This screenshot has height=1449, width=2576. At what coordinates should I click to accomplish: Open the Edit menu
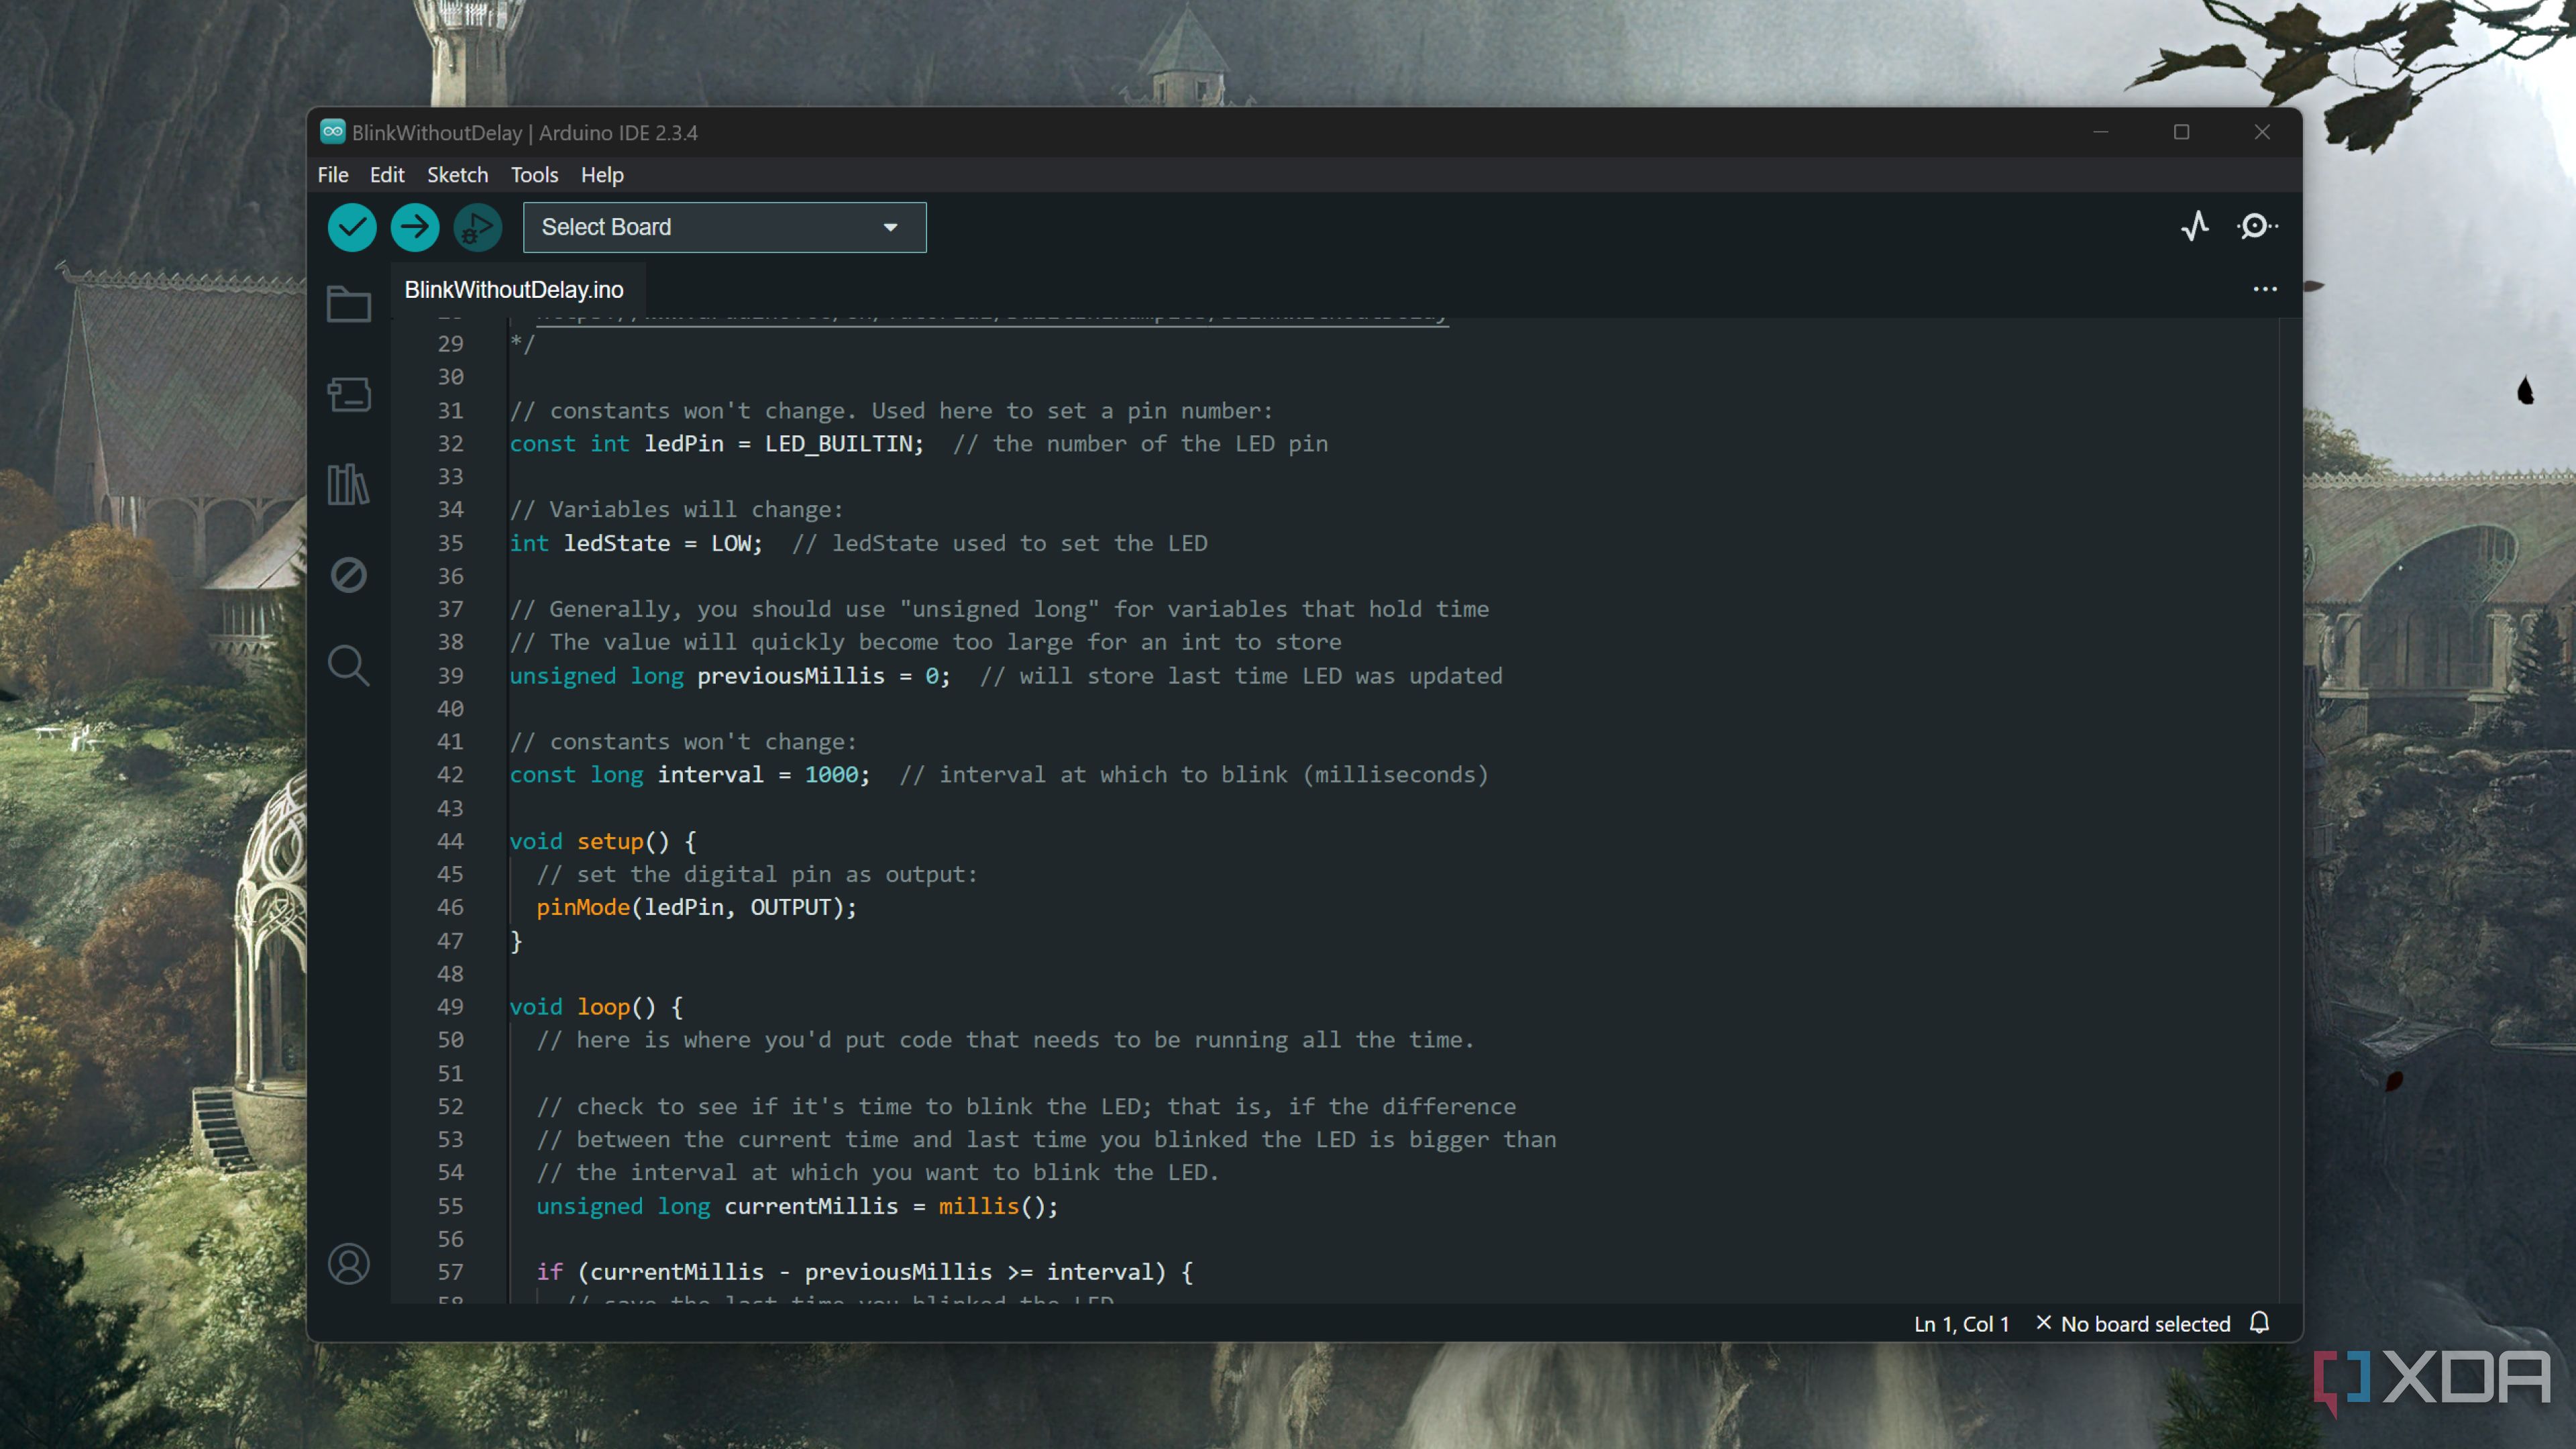click(x=387, y=175)
